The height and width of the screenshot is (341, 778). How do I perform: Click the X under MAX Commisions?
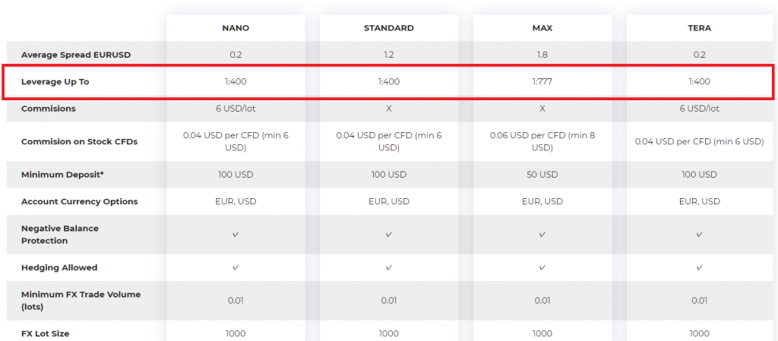[542, 109]
